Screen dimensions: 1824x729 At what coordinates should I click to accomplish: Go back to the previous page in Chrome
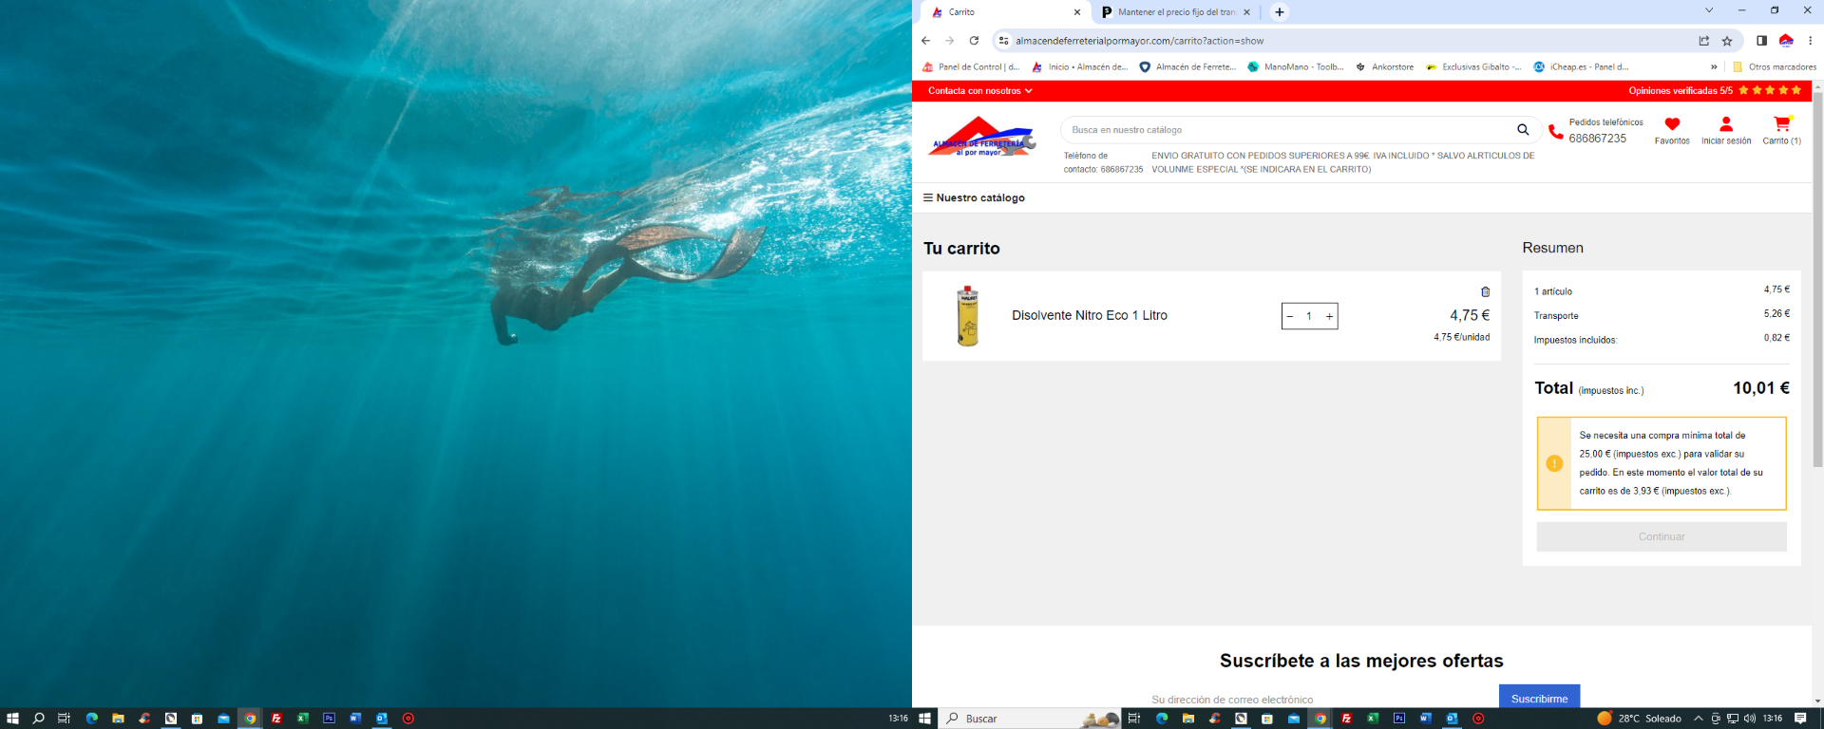(x=925, y=41)
